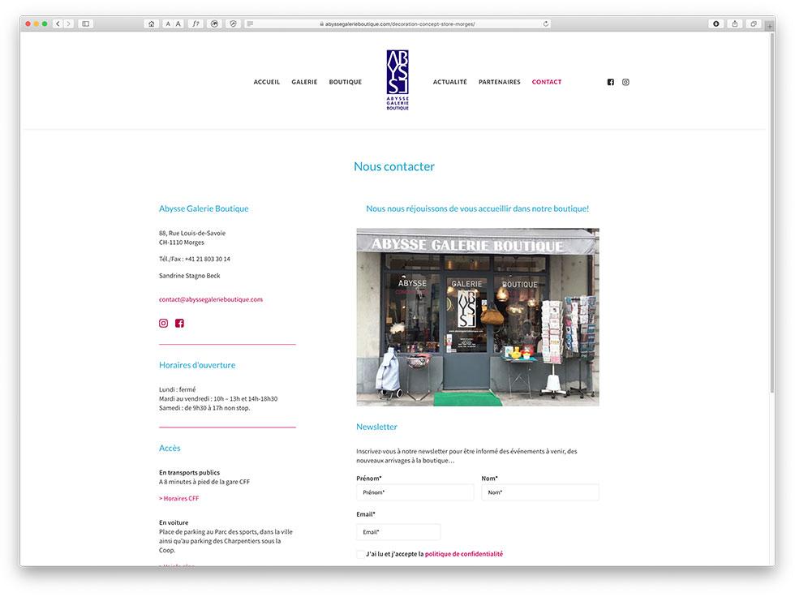Viewport: 795px width, 597px height.
Task: Click the globe extension toolbar icon
Action: click(214, 24)
